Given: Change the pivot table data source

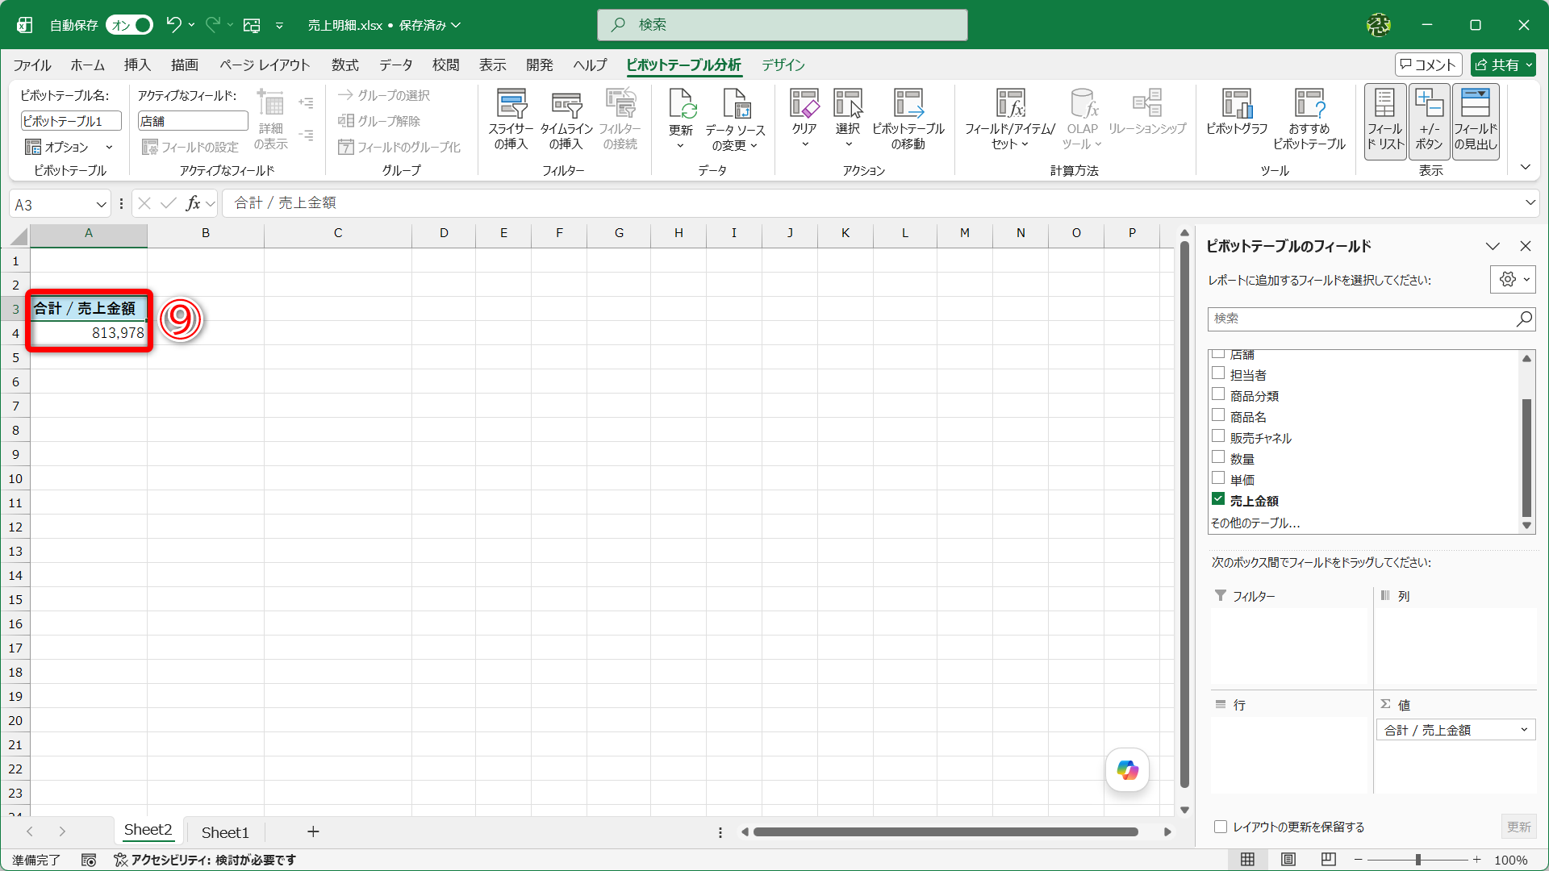Looking at the screenshot, I should [x=735, y=119].
